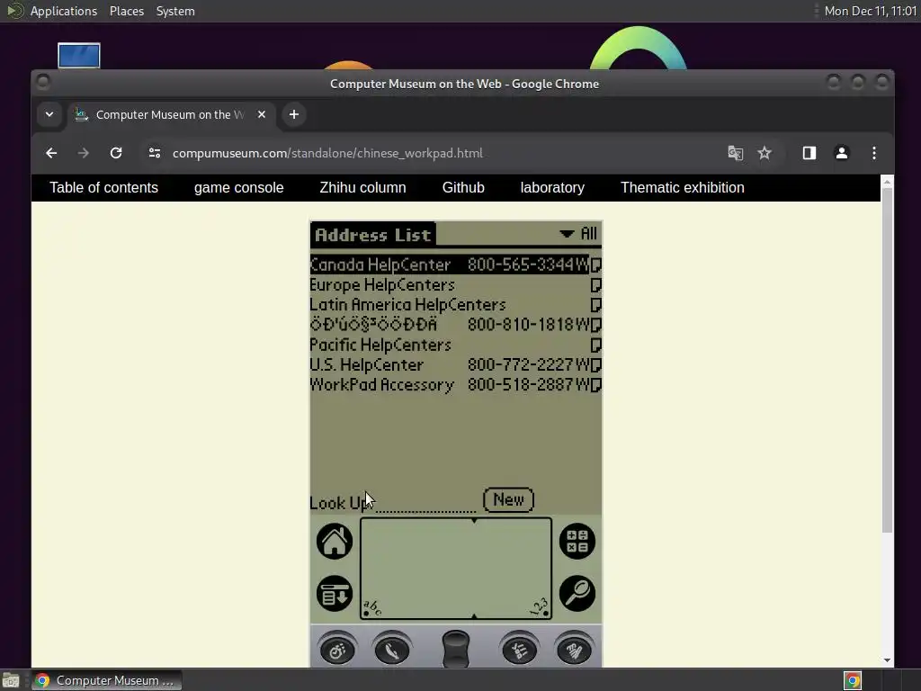Open the Chrome profile avatar icon
Viewport: 921px width, 691px height.
[842, 153]
